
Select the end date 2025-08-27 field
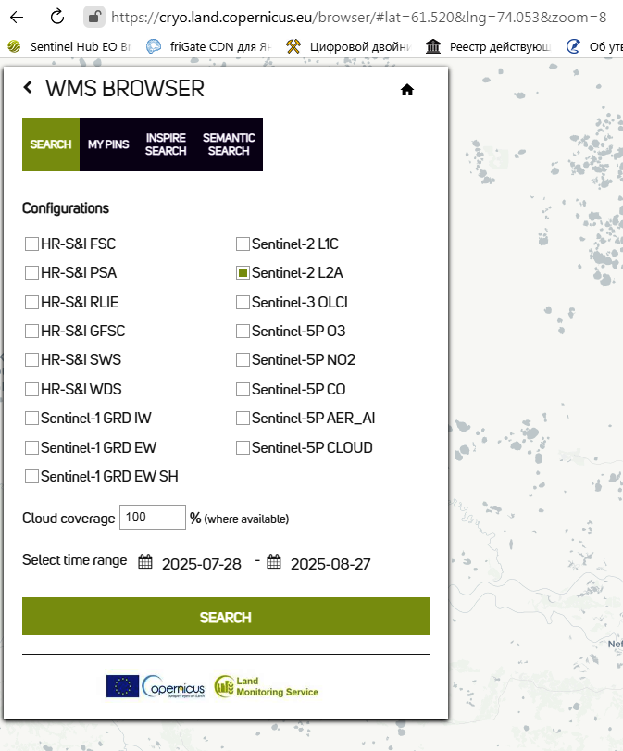point(330,564)
